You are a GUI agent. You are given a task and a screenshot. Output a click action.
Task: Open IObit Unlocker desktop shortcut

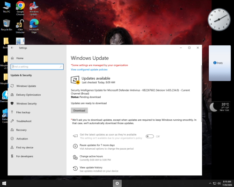click(x=20, y=27)
